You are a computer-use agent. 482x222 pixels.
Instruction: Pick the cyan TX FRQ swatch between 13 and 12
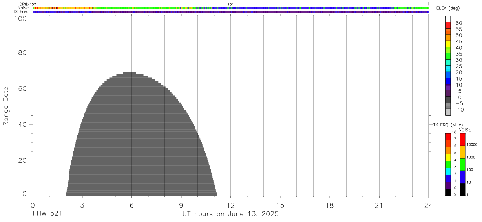coord(448,171)
